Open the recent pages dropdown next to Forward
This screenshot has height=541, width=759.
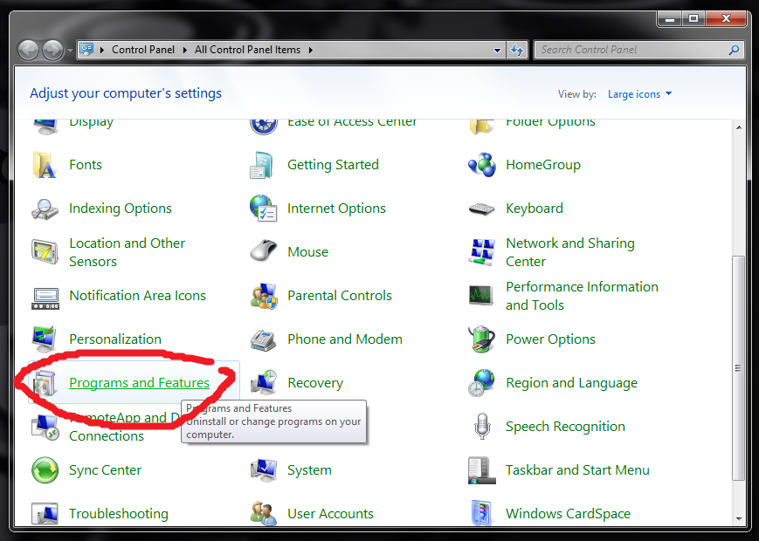point(70,51)
